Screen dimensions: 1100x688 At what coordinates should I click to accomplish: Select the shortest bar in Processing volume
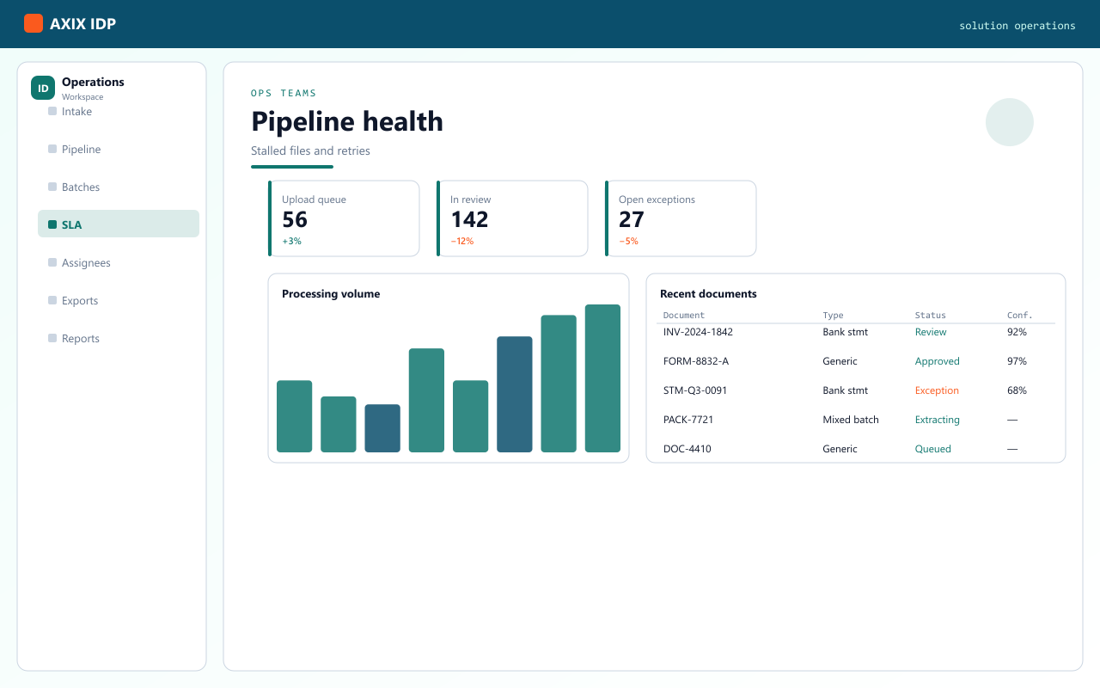pos(382,428)
